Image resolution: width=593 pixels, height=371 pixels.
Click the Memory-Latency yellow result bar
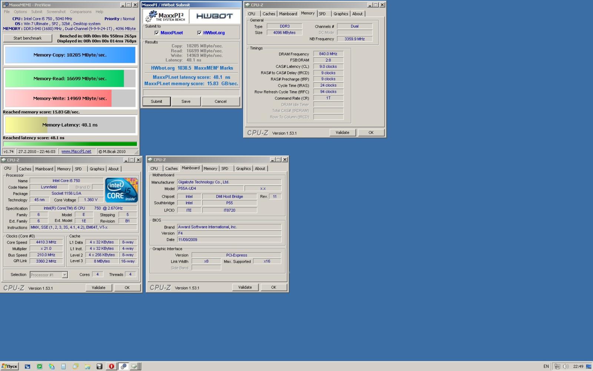[70, 125]
